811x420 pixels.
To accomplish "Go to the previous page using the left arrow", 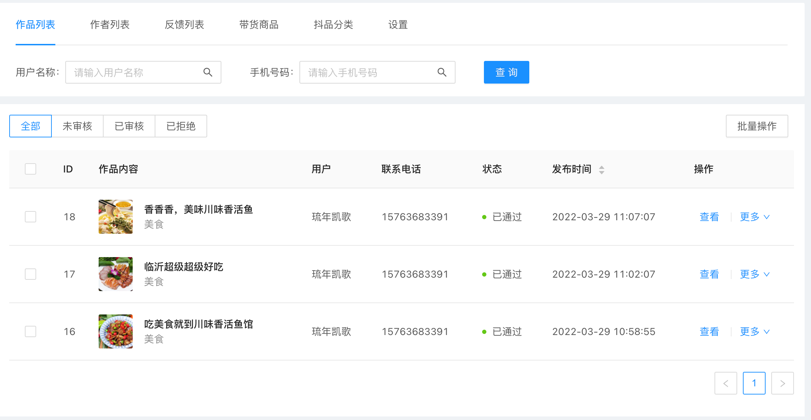I will point(726,383).
